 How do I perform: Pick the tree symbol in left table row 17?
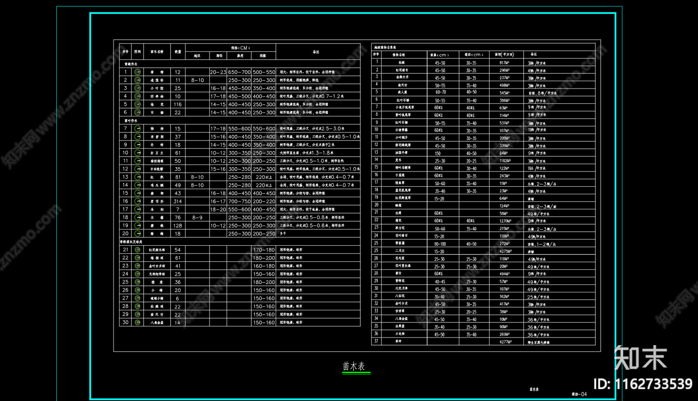[137, 209]
